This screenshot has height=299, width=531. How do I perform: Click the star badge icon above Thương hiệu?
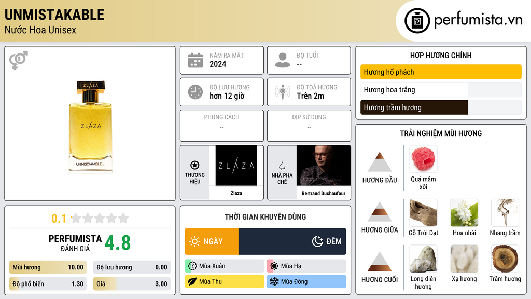(195, 165)
